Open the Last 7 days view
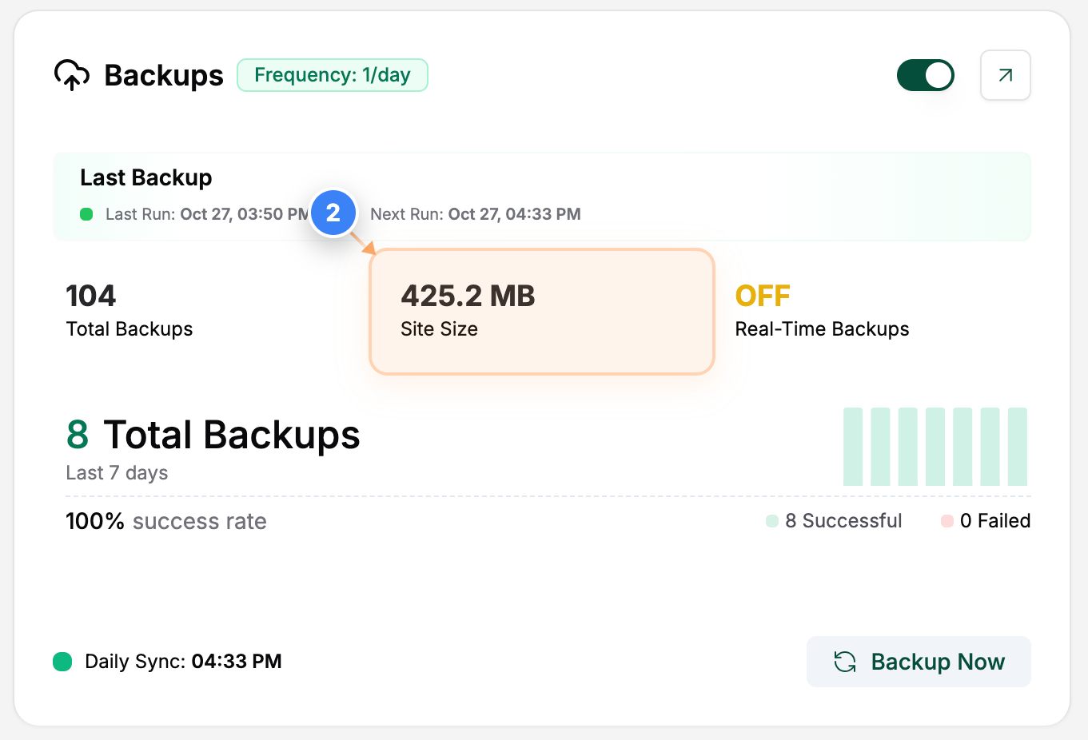Image resolution: width=1088 pixels, height=740 pixels. coord(117,472)
